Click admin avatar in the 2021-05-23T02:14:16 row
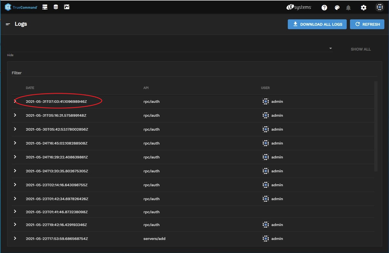Viewport: 389px width, 253px height. (x=266, y=185)
